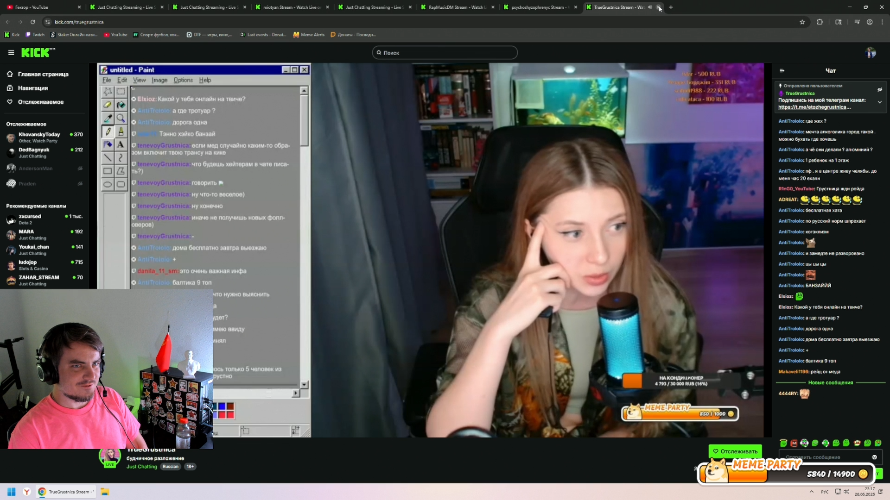The height and width of the screenshot is (500, 890).
Task: Open the offline channel AndersonMan
Action: [x=44, y=169]
